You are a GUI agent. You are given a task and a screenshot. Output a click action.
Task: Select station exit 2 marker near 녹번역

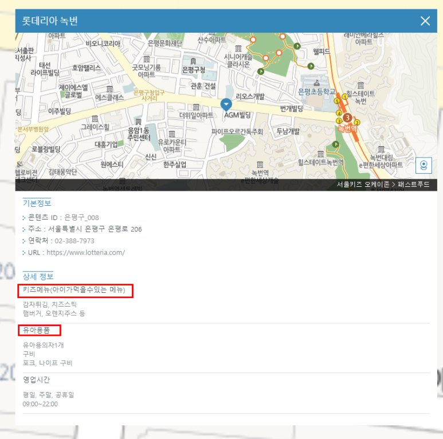click(x=357, y=123)
